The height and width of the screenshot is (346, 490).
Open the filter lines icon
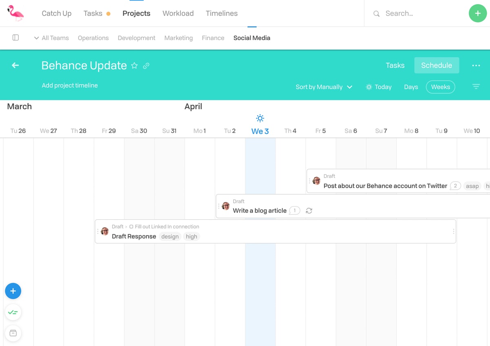476,87
